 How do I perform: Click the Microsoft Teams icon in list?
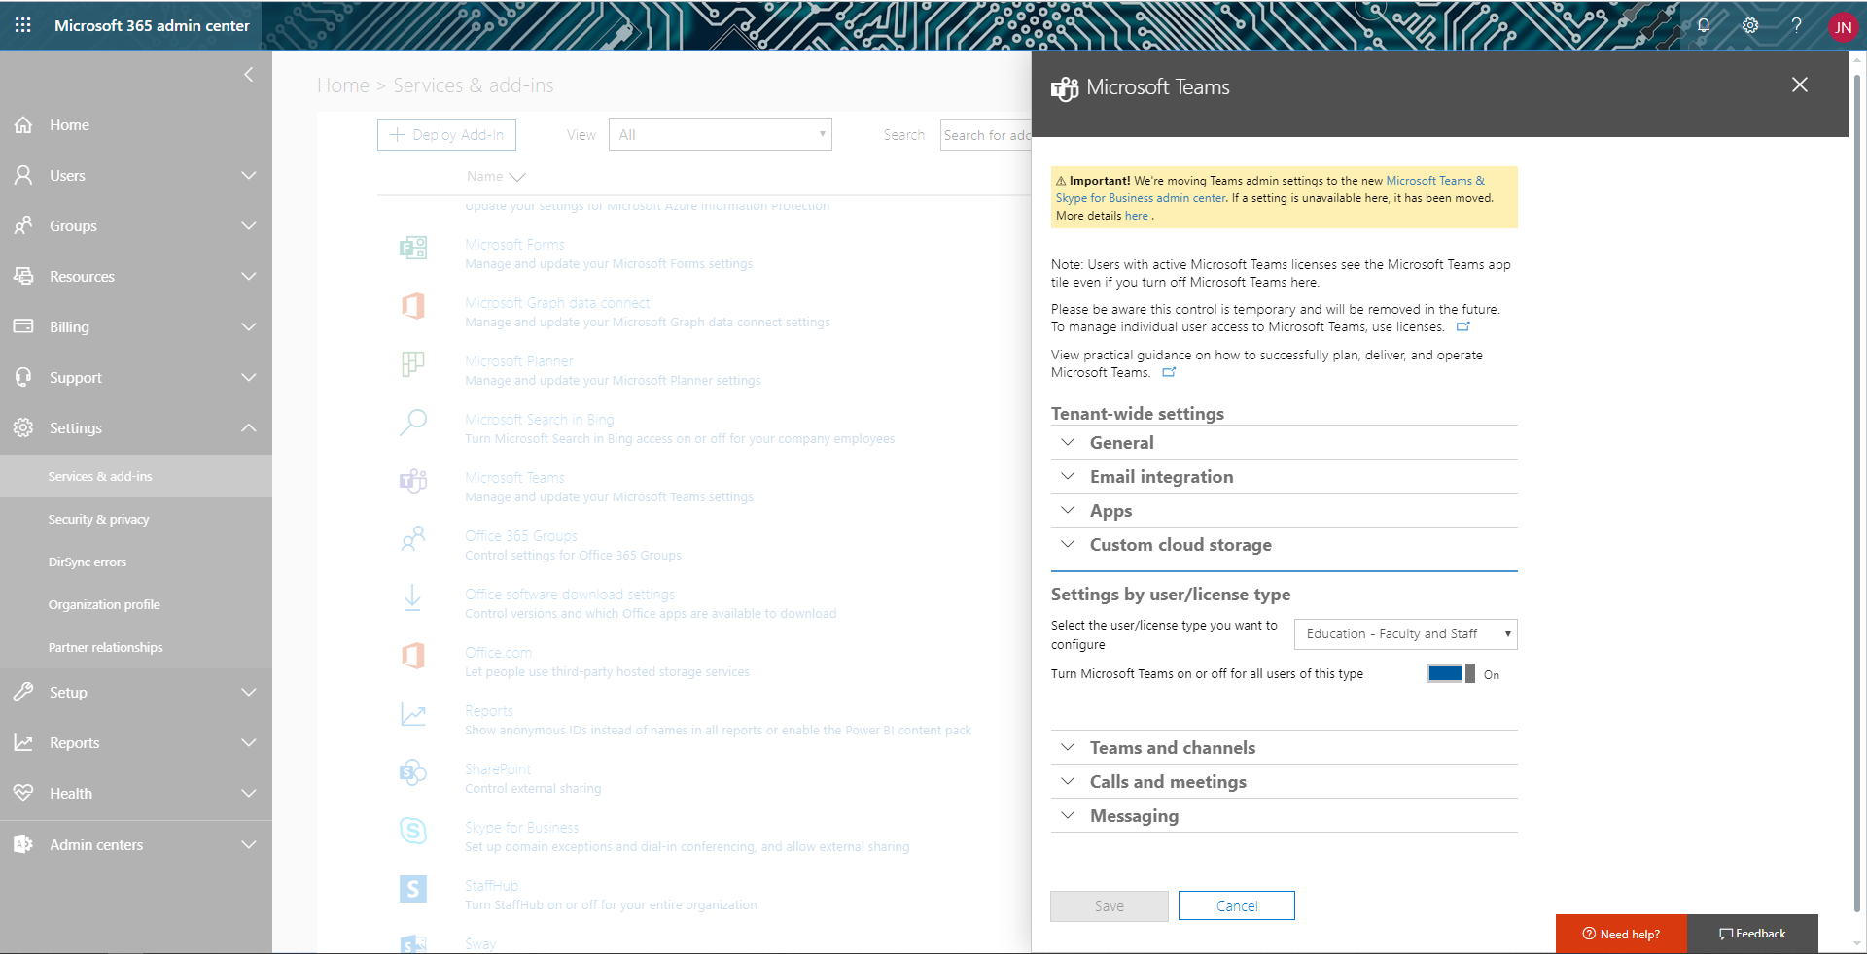pos(413,481)
